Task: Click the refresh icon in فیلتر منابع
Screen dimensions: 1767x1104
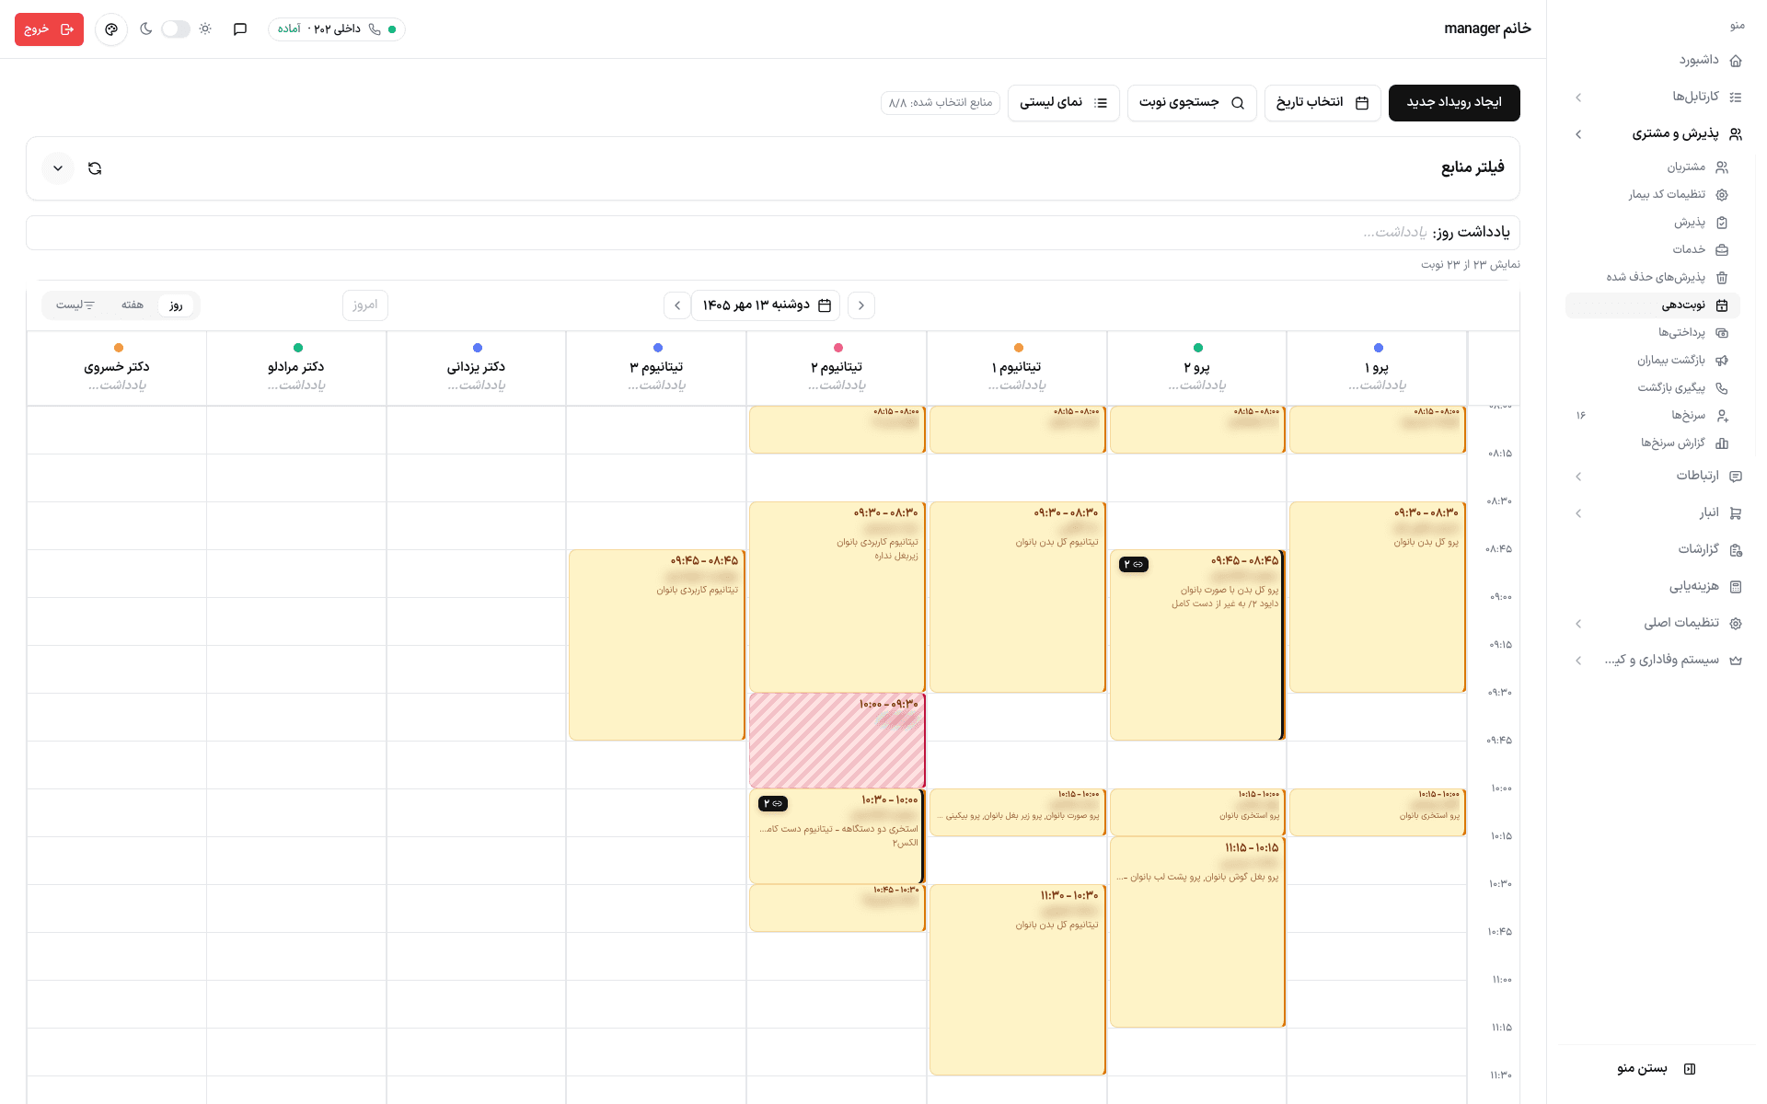Action: (x=95, y=168)
